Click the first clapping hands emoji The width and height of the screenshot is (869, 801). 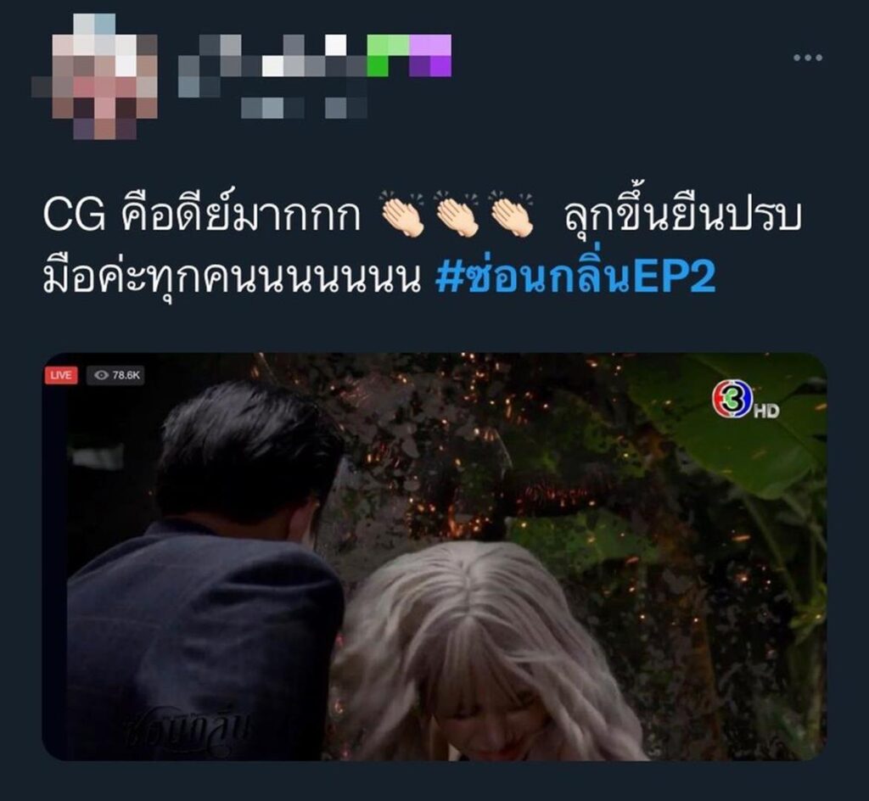coord(401,214)
